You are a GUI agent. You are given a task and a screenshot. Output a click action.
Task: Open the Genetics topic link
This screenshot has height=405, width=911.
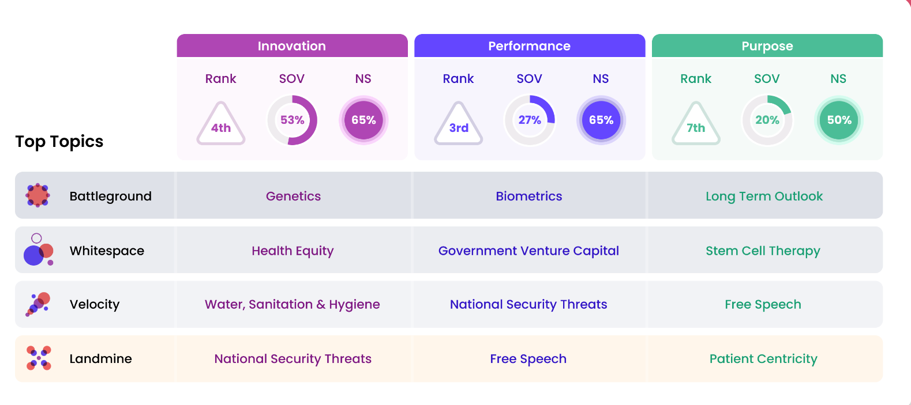pos(293,196)
